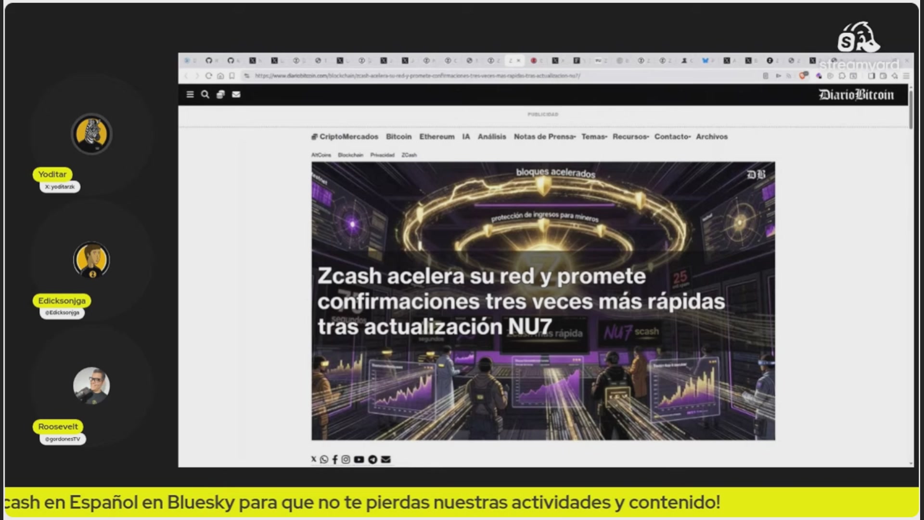Click Yoditar's zebra avatar

(91, 134)
